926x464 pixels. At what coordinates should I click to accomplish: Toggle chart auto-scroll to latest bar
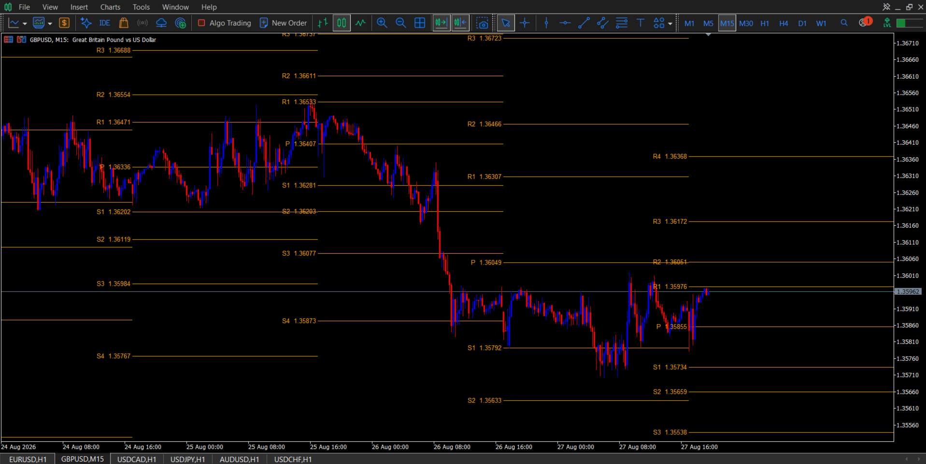[441, 23]
